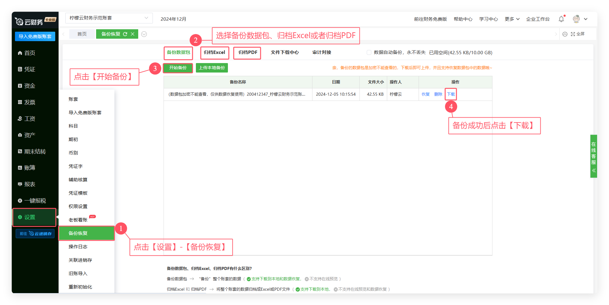This screenshot has width=609, height=305.
Task: Open the tab list dropdown circle arrow
Action: pos(144,34)
